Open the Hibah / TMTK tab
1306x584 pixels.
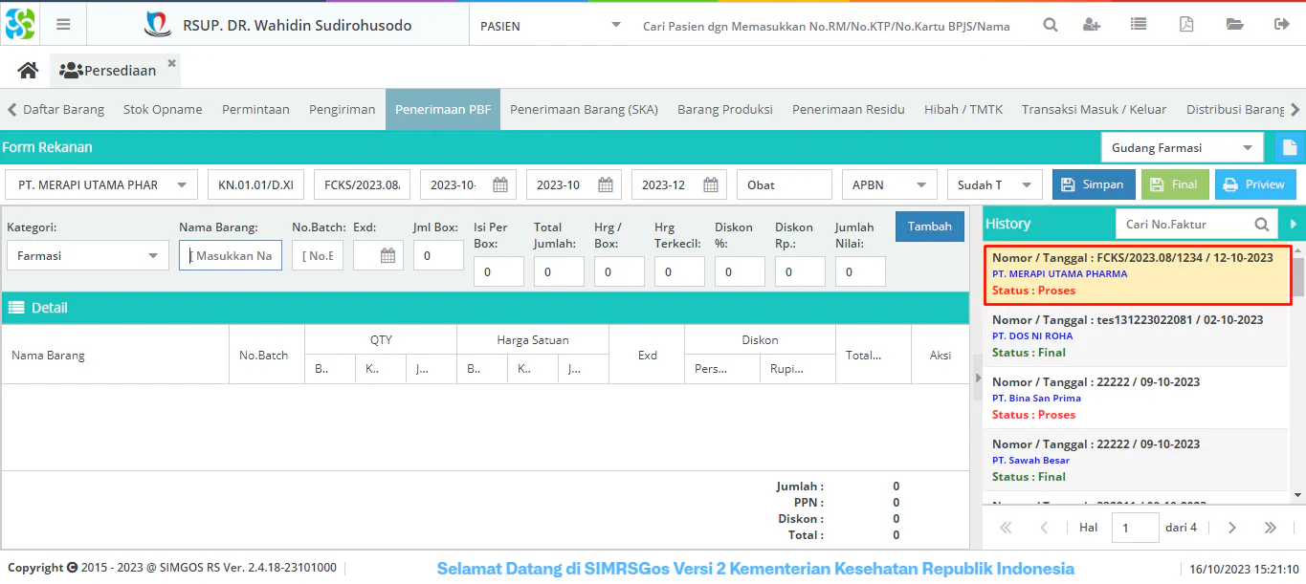963,109
